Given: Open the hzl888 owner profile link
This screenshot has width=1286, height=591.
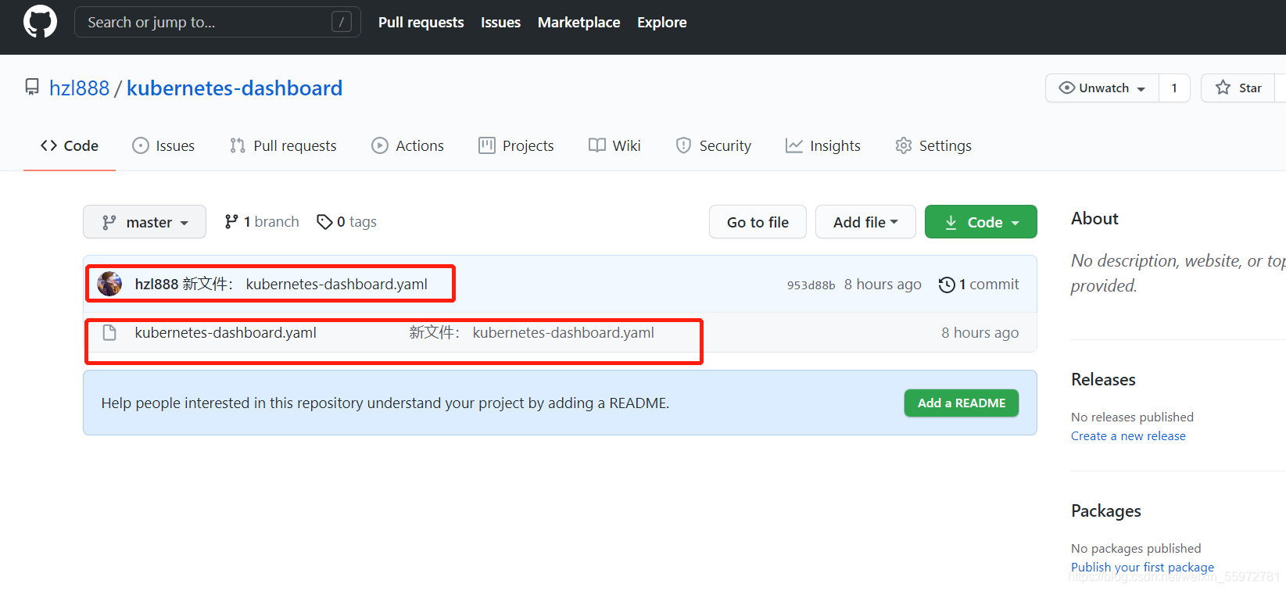Looking at the screenshot, I should (x=79, y=88).
